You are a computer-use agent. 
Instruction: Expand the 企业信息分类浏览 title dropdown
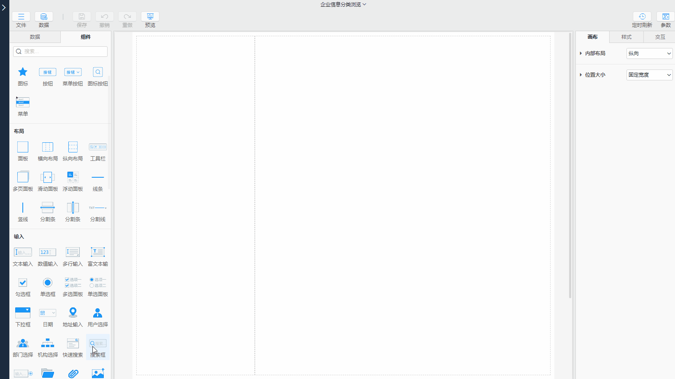click(343, 5)
